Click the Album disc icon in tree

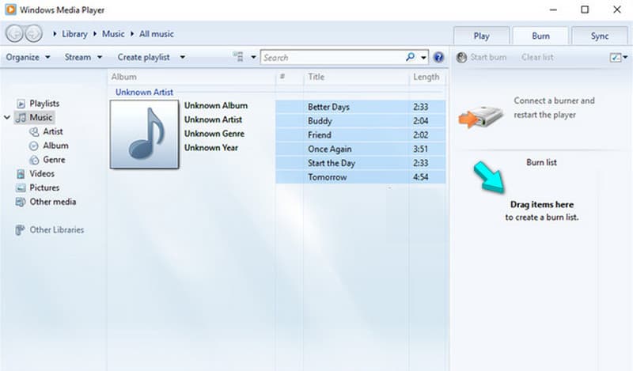[34, 146]
